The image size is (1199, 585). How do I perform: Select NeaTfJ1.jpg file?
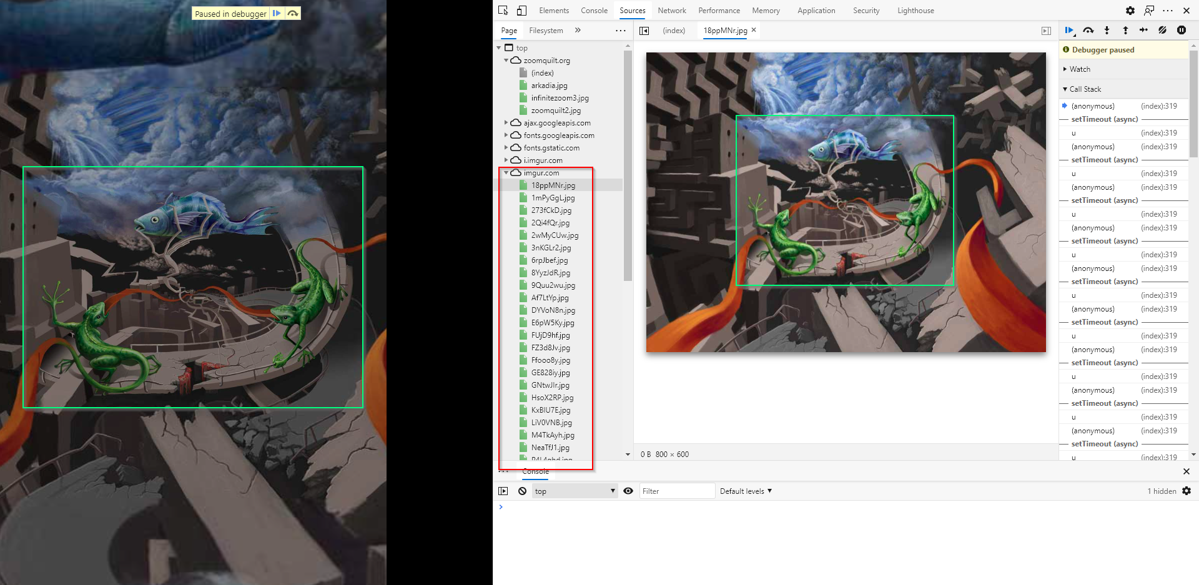(550, 448)
